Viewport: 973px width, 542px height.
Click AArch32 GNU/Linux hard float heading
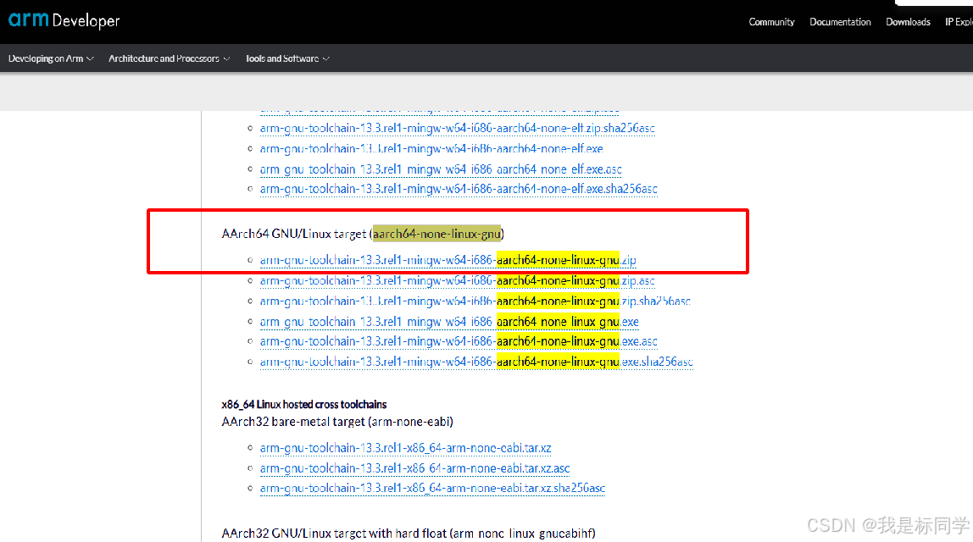click(409, 534)
